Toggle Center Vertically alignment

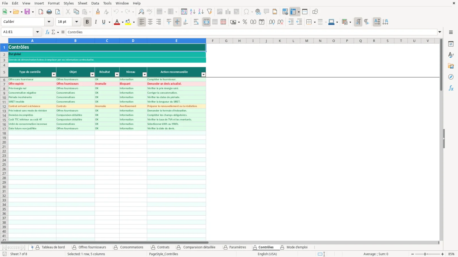177,22
